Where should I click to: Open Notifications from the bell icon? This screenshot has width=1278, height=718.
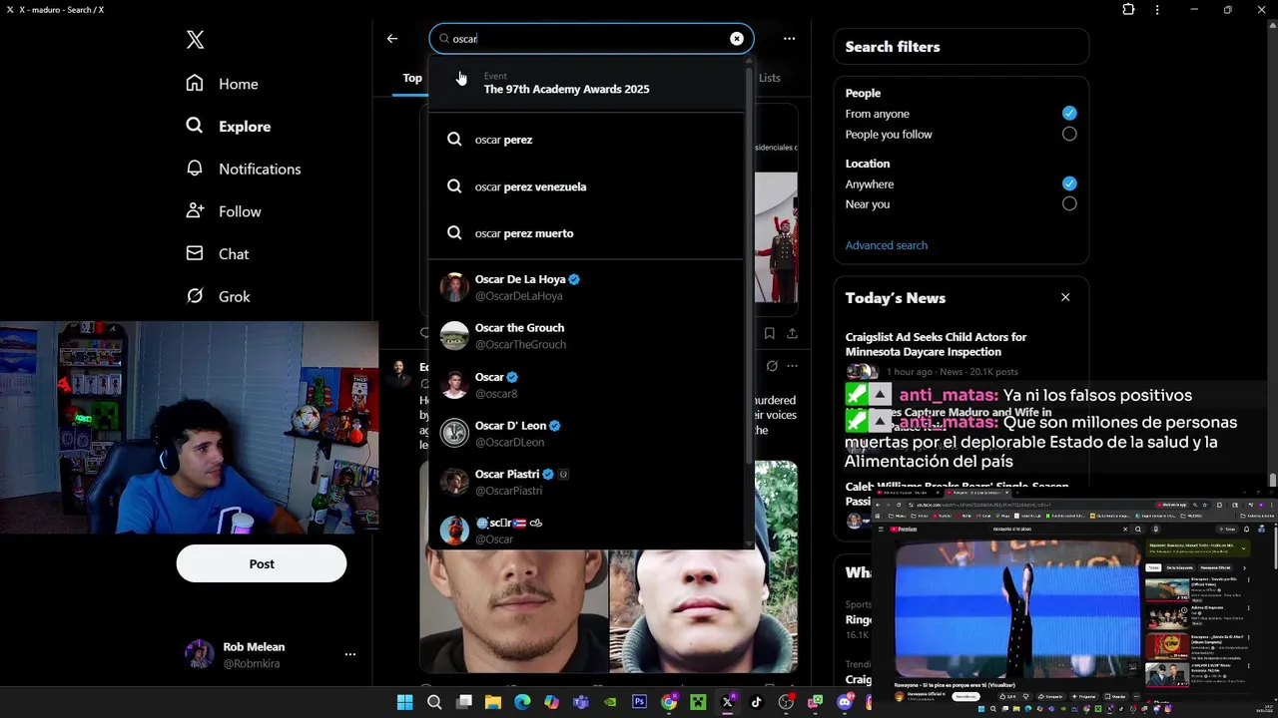(x=243, y=169)
